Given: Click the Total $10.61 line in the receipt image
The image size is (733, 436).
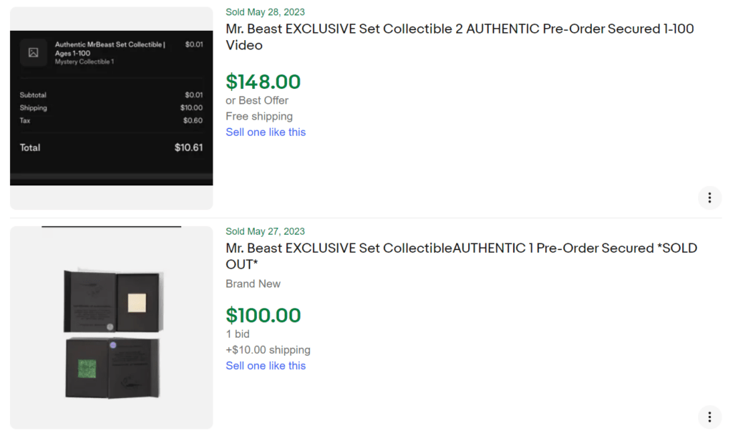Looking at the screenshot, I should coord(111,147).
